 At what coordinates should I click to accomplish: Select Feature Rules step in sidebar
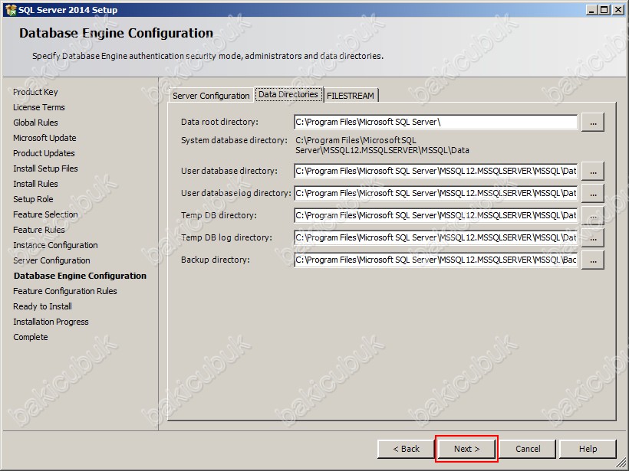click(x=39, y=230)
